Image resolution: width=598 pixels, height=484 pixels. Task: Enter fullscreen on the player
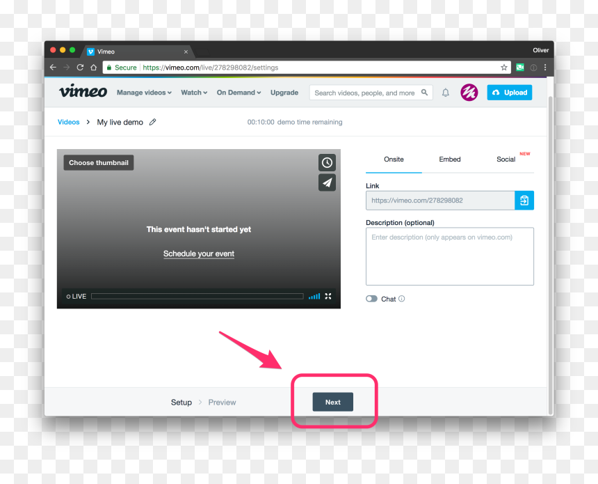pyautogui.click(x=328, y=296)
